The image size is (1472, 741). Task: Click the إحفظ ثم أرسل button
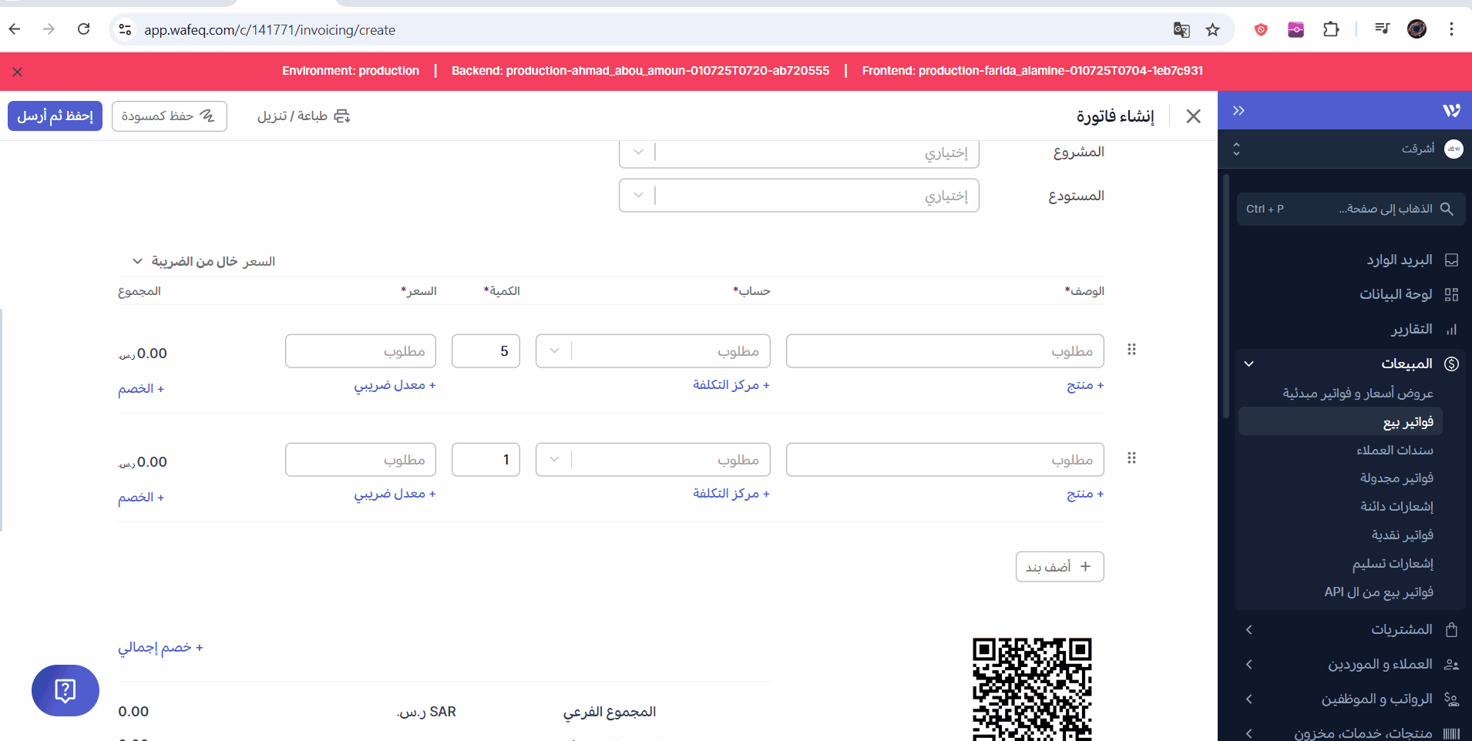[x=55, y=116]
